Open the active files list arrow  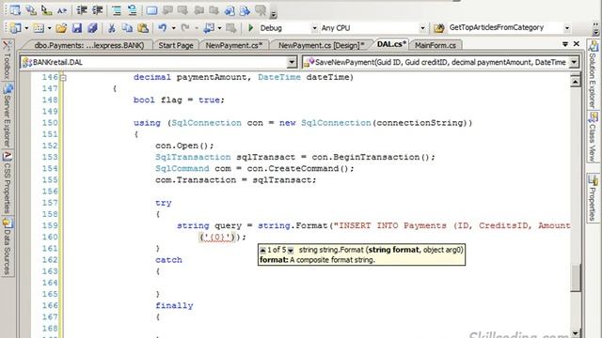[565, 44]
